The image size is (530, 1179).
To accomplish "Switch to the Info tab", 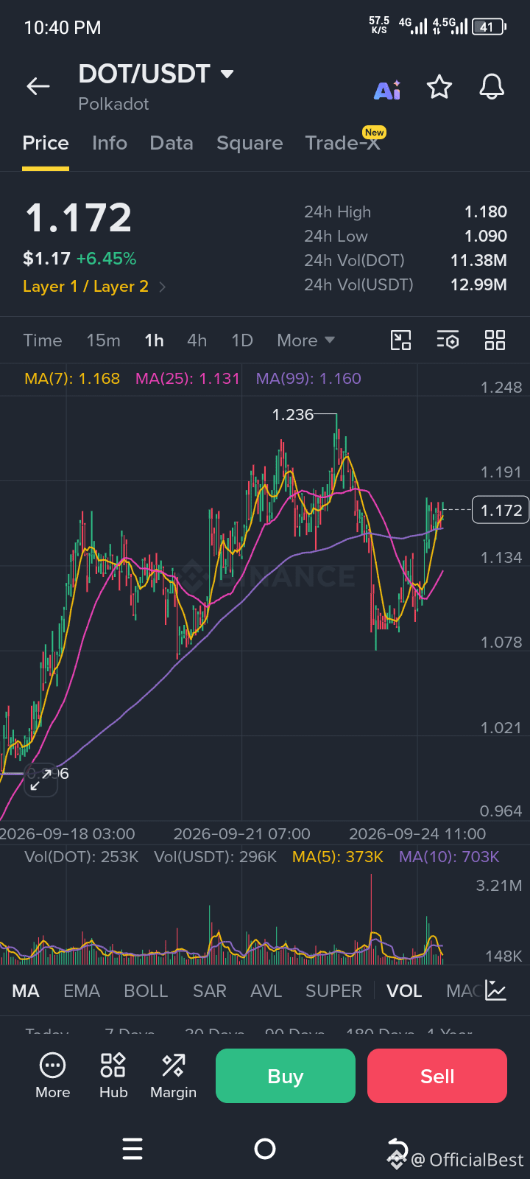I will (x=110, y=143).
